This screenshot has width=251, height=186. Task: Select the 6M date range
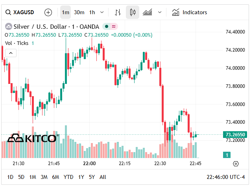pos(55,177)
